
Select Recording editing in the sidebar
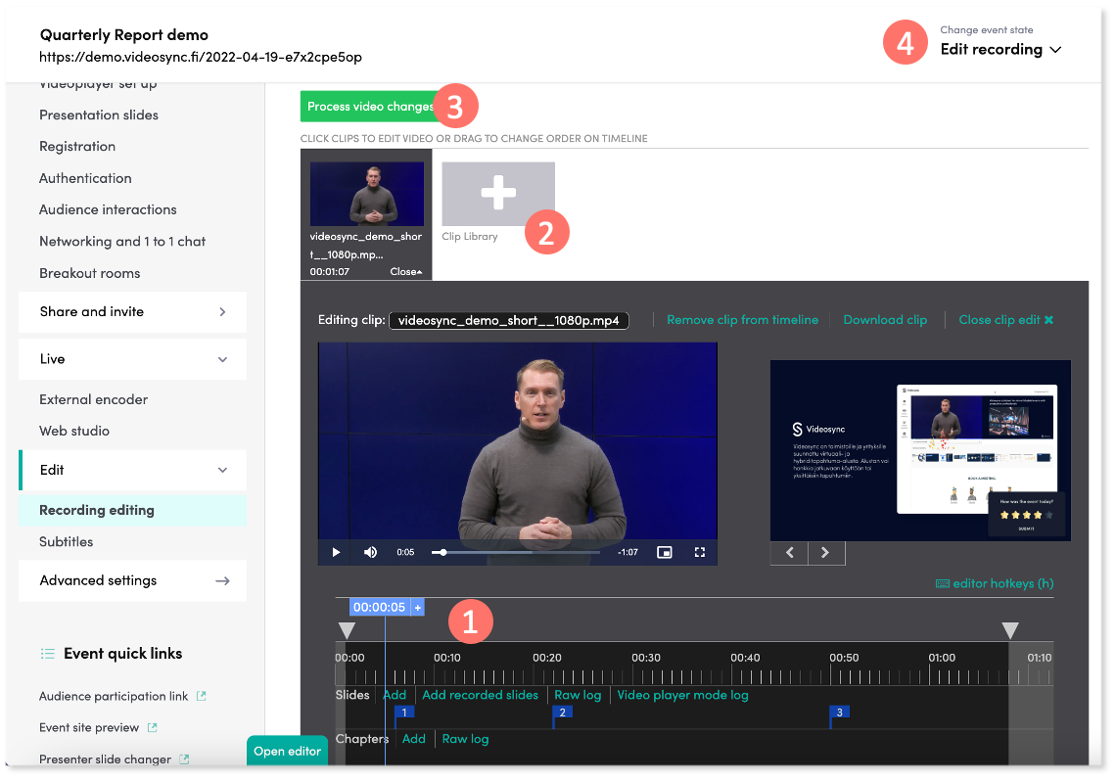95,509
